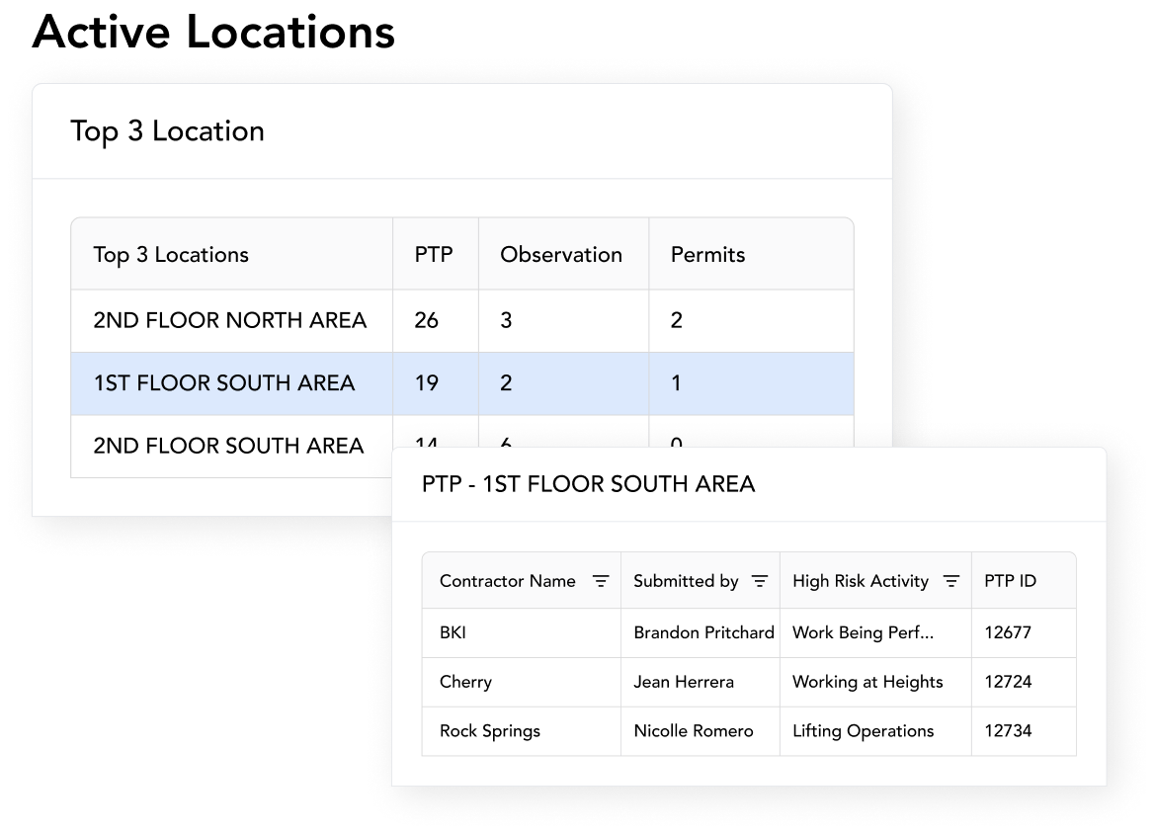Click PTP count 26 for North Area
1155x834 pixels.
tap(427, 320)
